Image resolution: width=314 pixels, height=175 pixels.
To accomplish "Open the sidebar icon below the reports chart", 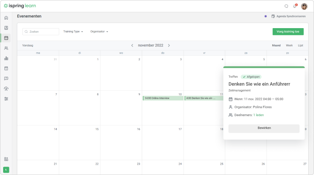I will tap(6, 68).
